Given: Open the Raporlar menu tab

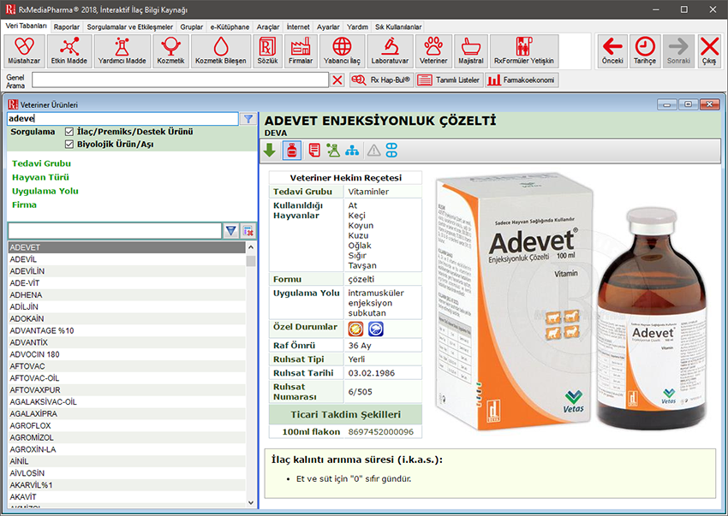Looking at the screenshot, I should pos(66,27).
